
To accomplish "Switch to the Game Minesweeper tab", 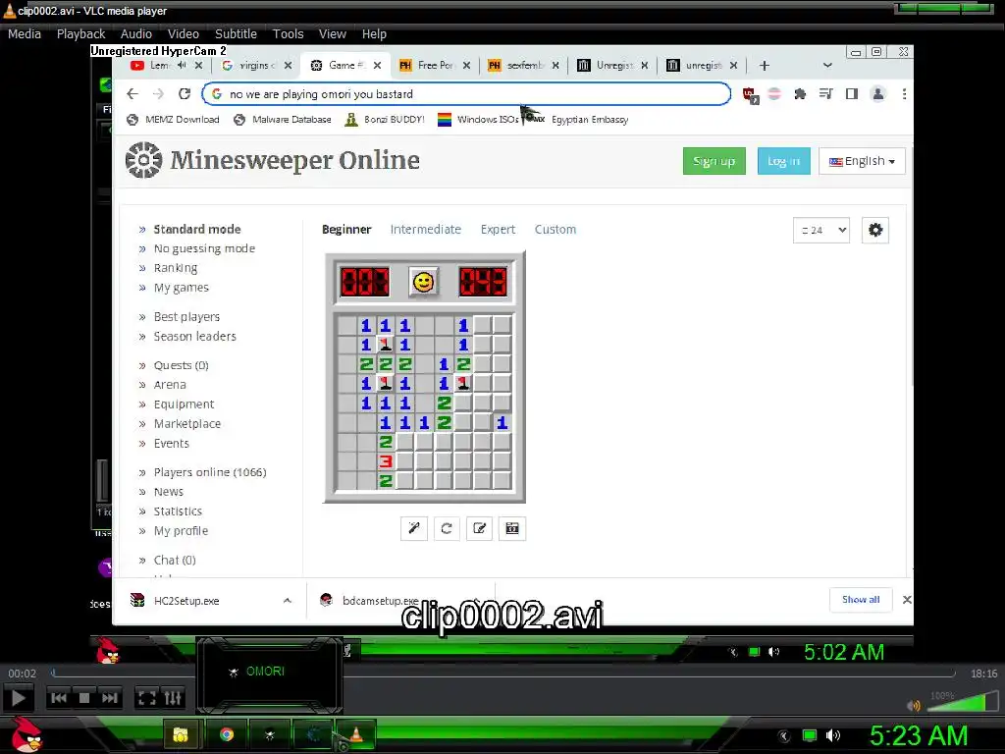I will point(346,66).
